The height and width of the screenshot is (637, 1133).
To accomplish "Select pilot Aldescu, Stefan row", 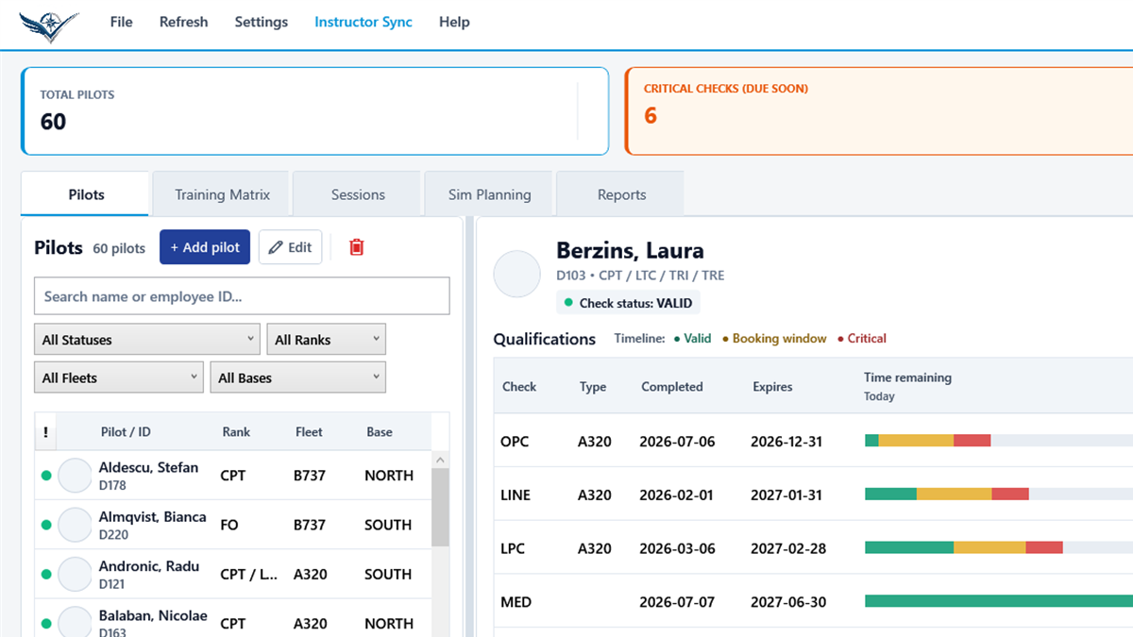I will click(233, 476).
